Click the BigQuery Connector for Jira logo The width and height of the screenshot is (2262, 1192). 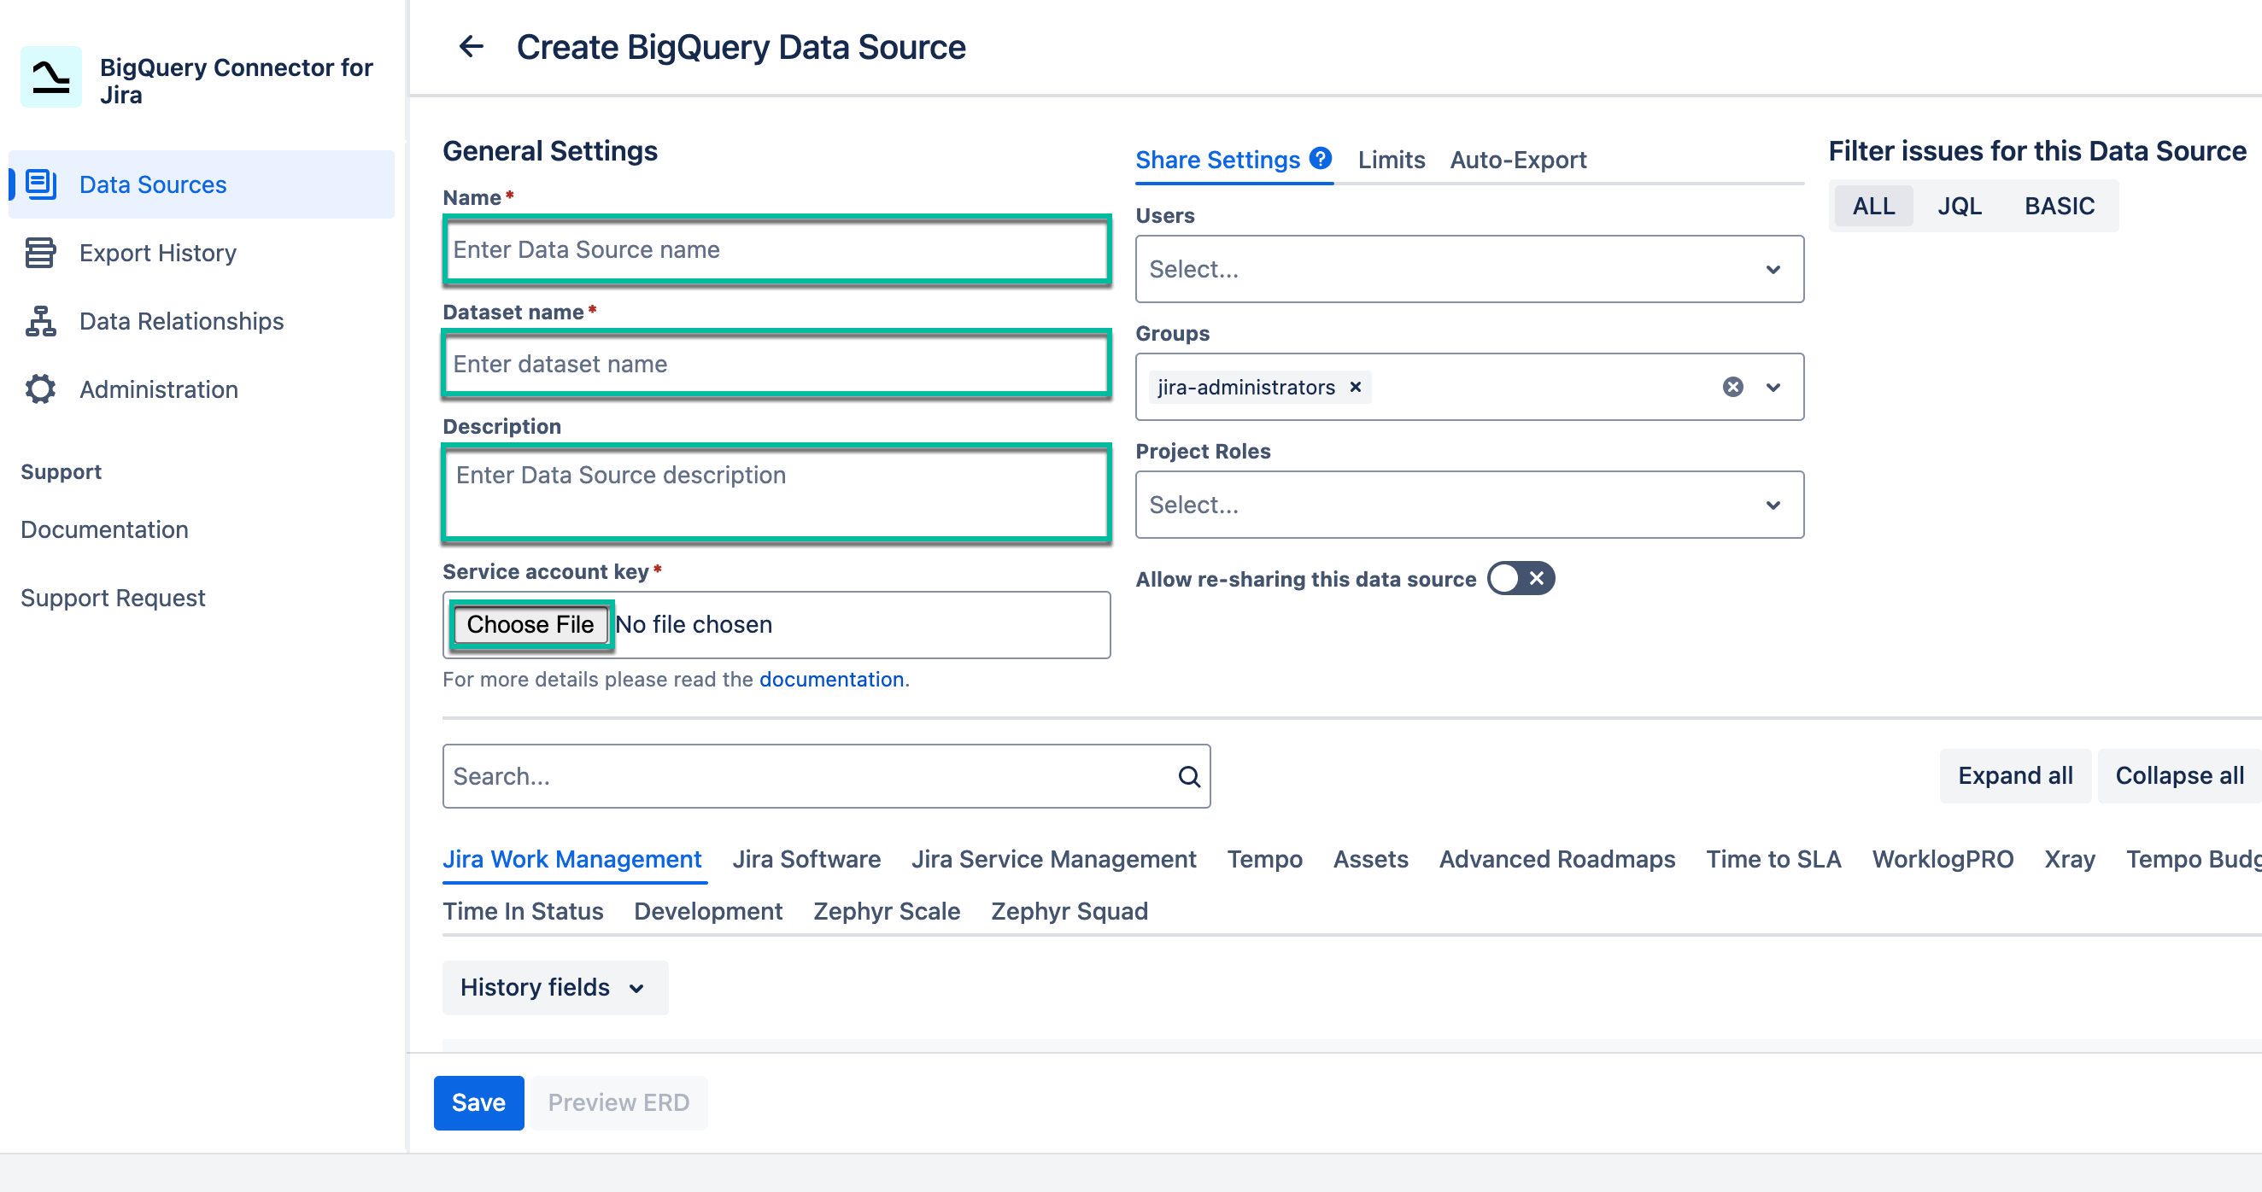pyautogui.click(x=49, y=76)
